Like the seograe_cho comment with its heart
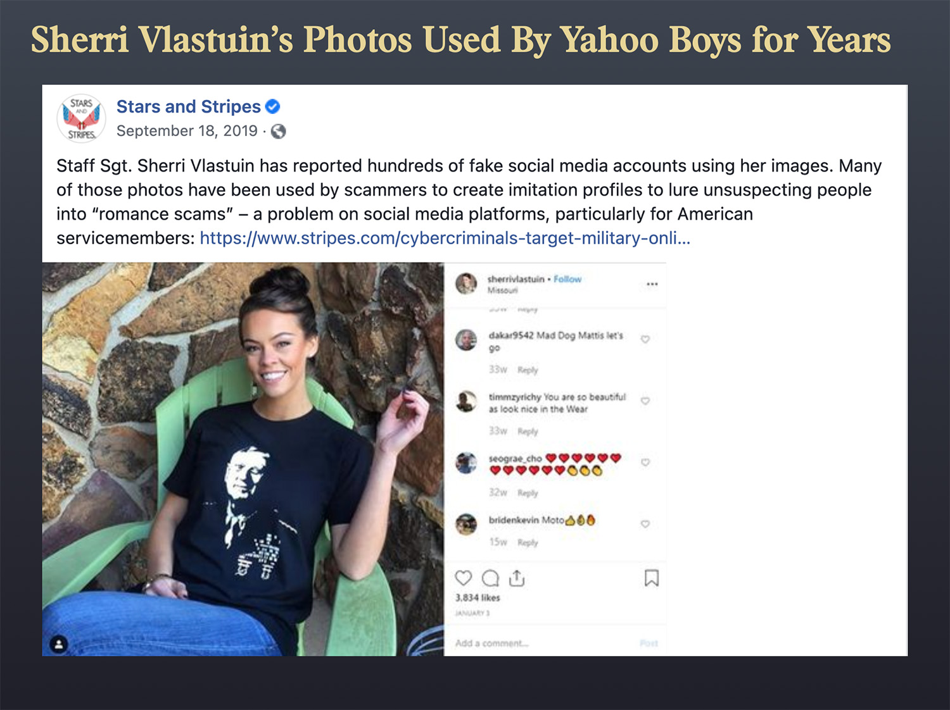 [645, 462]
